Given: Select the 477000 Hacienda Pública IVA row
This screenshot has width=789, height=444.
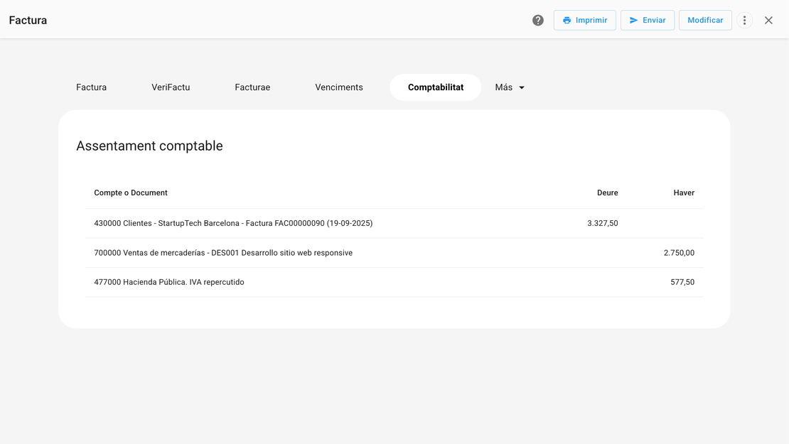Looking at the screenshot, I should tap(169, 282).
